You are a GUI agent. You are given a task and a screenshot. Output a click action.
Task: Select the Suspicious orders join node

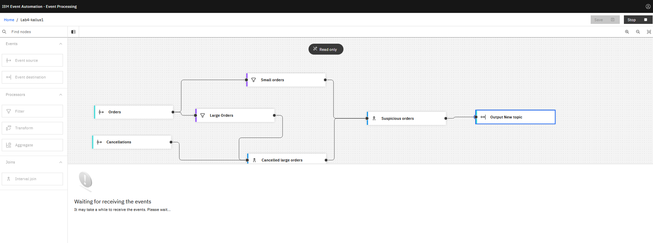(406, 118)
